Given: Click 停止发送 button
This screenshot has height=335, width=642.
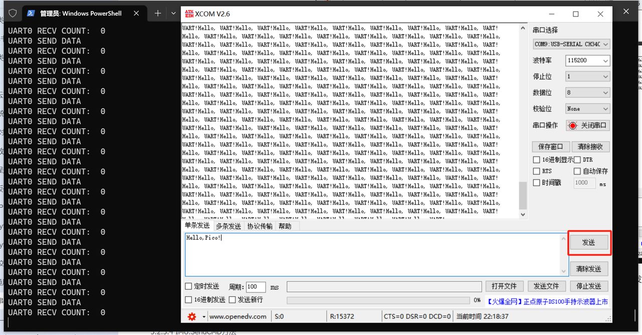Looking at the screenshot, I should coord(589,286).
